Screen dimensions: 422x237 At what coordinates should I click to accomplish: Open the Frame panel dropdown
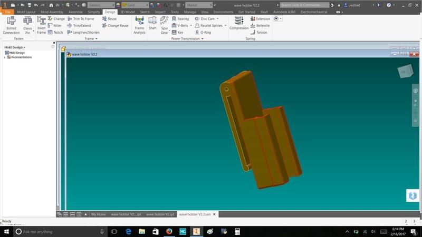tap(91, 38)
